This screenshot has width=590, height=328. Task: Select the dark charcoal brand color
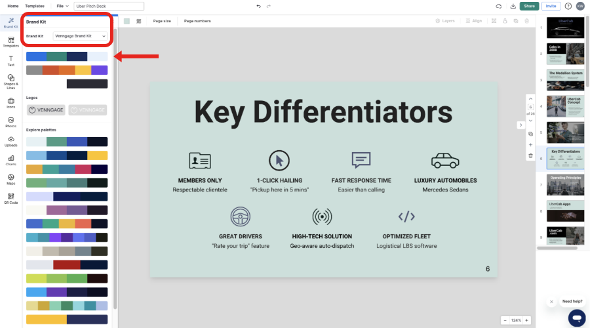click(x=87, y=83)
